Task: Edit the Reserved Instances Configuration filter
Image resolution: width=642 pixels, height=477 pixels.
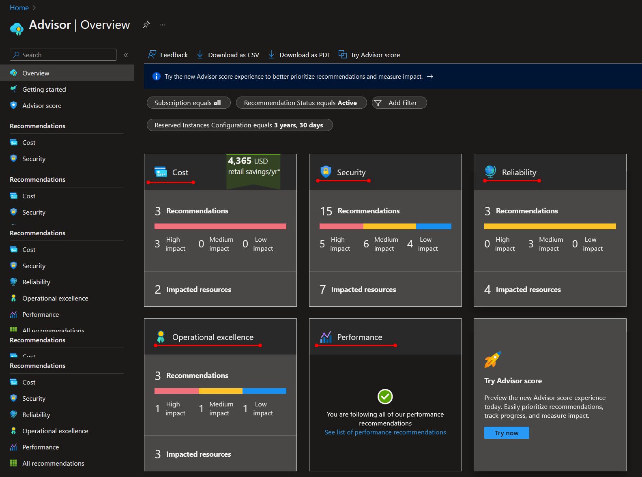Action: pos(240,125)
